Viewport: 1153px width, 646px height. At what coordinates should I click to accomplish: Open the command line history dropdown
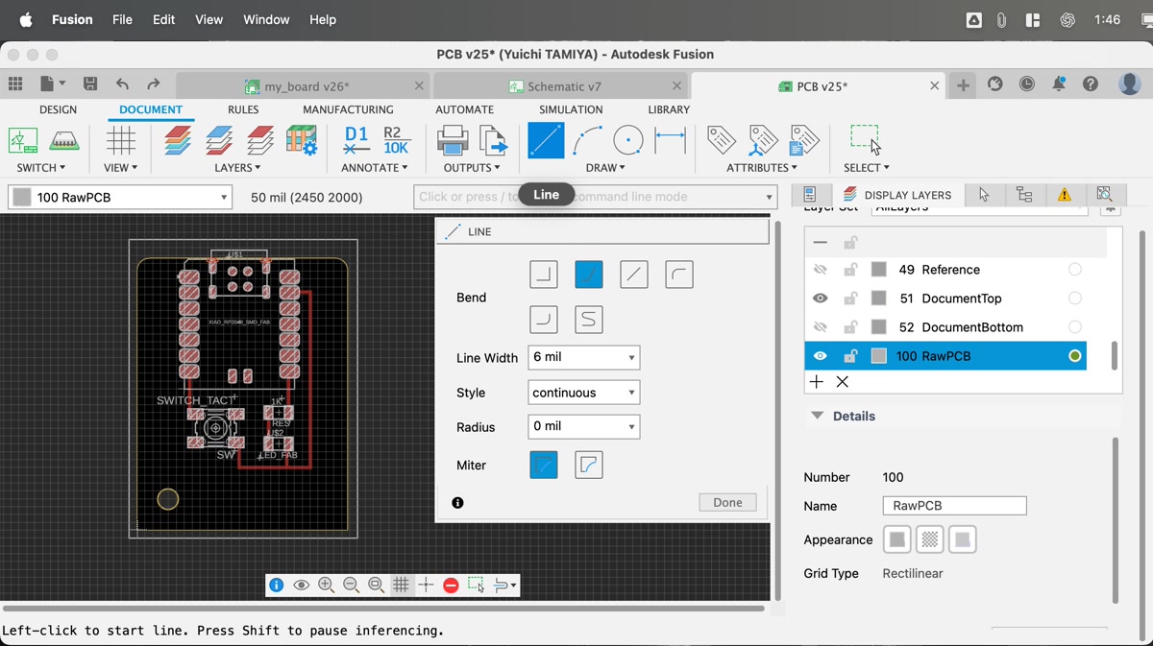[x=769, y=197]
